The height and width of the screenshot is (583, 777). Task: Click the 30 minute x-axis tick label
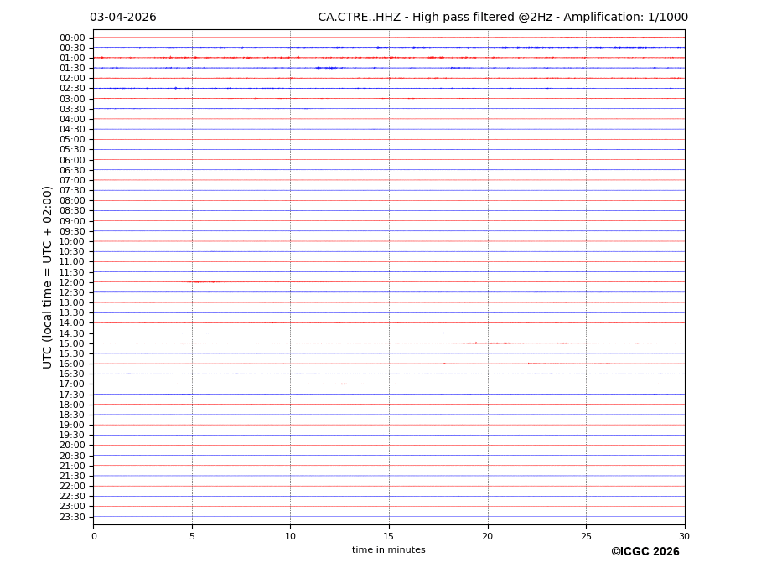pyautogui.click(x=684, y=536)
